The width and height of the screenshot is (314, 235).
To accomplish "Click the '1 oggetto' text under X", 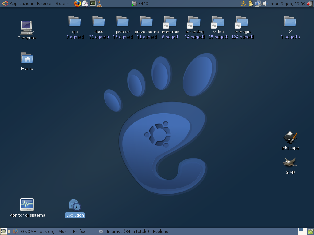I will 290,37.
